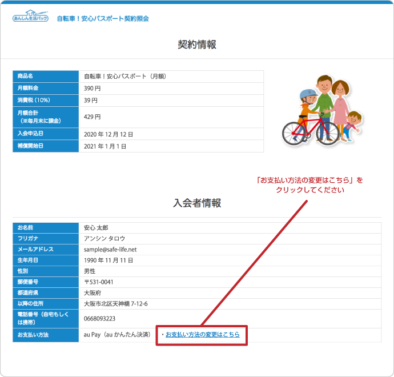394x377 pixels.
Task: Click the フリガナ label cell
Action: pos(46,239)
